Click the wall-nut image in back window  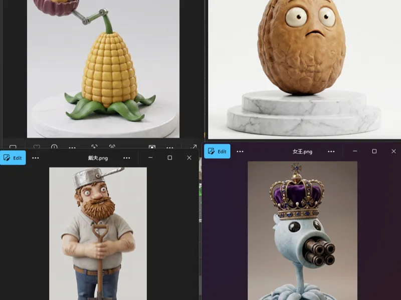click(304, 70)
